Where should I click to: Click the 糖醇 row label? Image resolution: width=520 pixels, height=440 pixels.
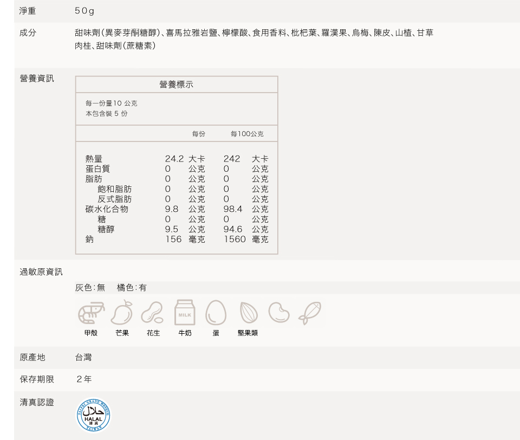point(106,229)
